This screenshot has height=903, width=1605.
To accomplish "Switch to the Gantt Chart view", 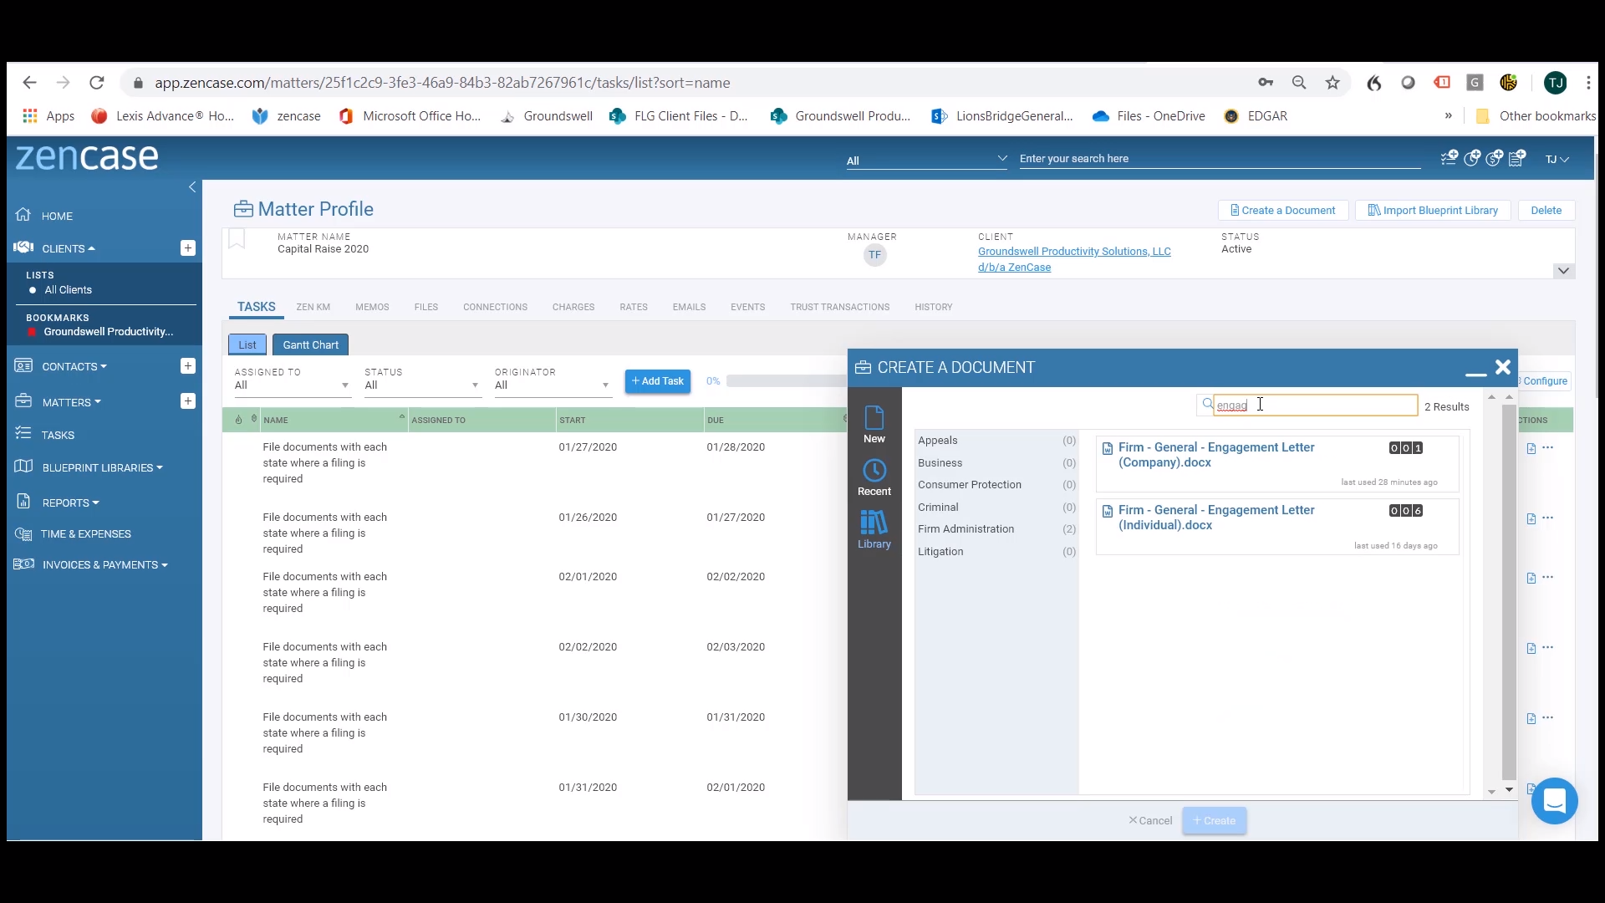I will coord(310,344).
